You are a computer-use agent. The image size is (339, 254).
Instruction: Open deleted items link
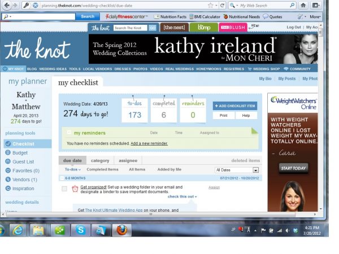[x=246, y=160]
